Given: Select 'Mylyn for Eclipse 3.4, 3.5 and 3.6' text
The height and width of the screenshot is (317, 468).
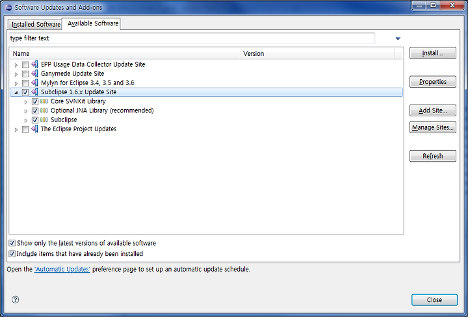Looking at the screenshot, I should tap(88, 82).
